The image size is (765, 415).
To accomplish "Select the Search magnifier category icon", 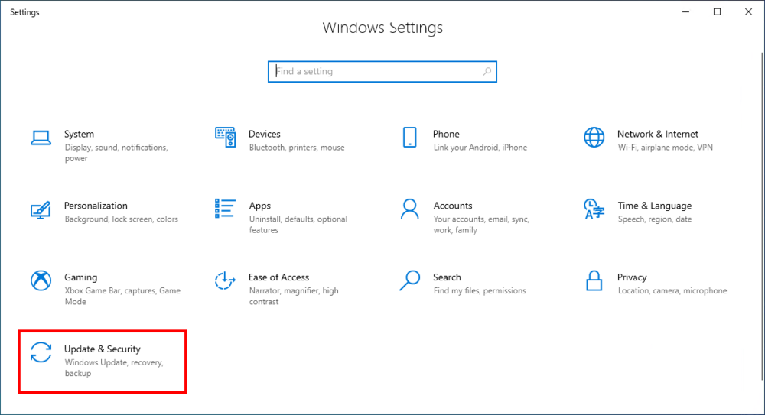I will coord(410,281).
